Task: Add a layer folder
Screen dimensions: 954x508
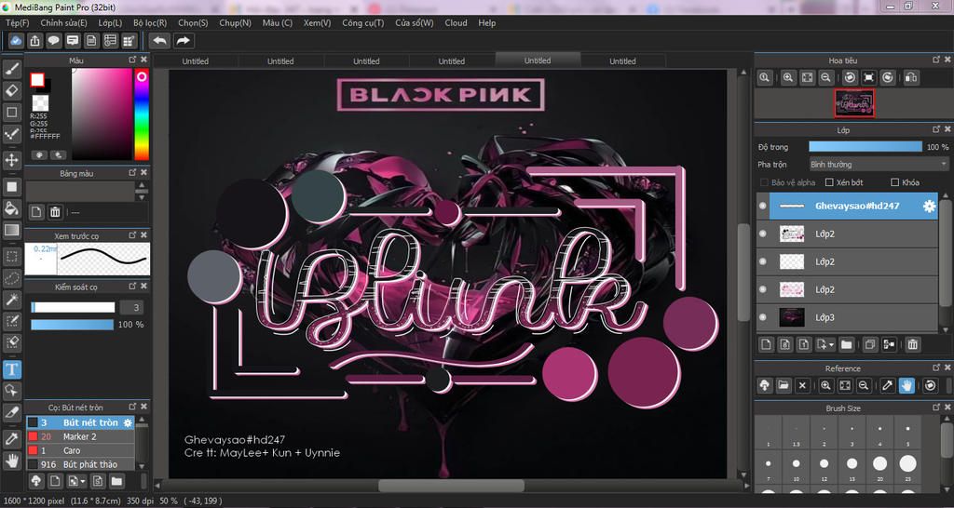Action: click(846, 344)
